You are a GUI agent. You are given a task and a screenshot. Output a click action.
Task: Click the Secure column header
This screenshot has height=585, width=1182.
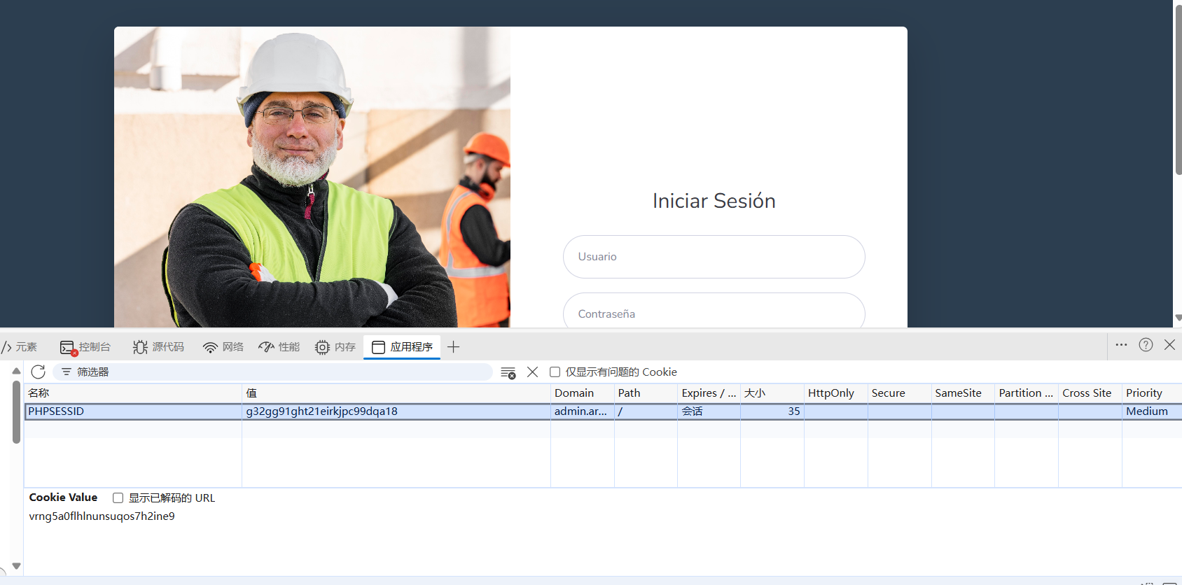point(900,393)
